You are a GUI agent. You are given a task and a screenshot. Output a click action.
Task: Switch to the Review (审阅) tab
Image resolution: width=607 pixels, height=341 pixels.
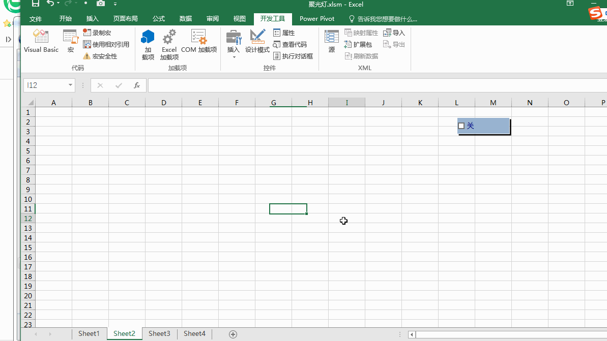point(213,19)
